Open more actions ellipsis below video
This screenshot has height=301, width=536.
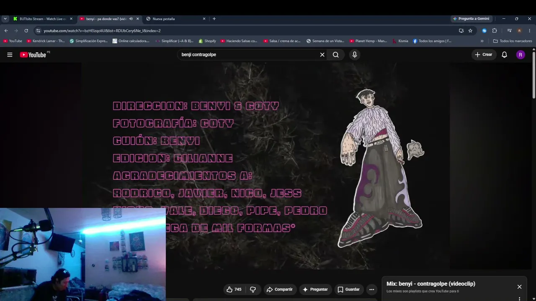tap(371, 289)
